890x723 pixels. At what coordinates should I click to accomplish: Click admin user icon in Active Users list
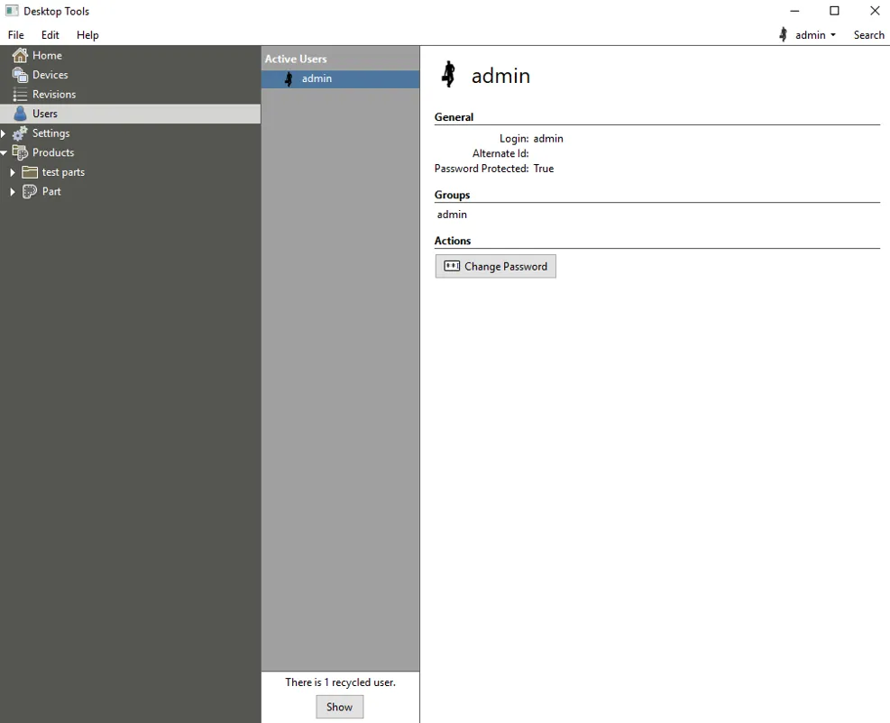point(289,79)
